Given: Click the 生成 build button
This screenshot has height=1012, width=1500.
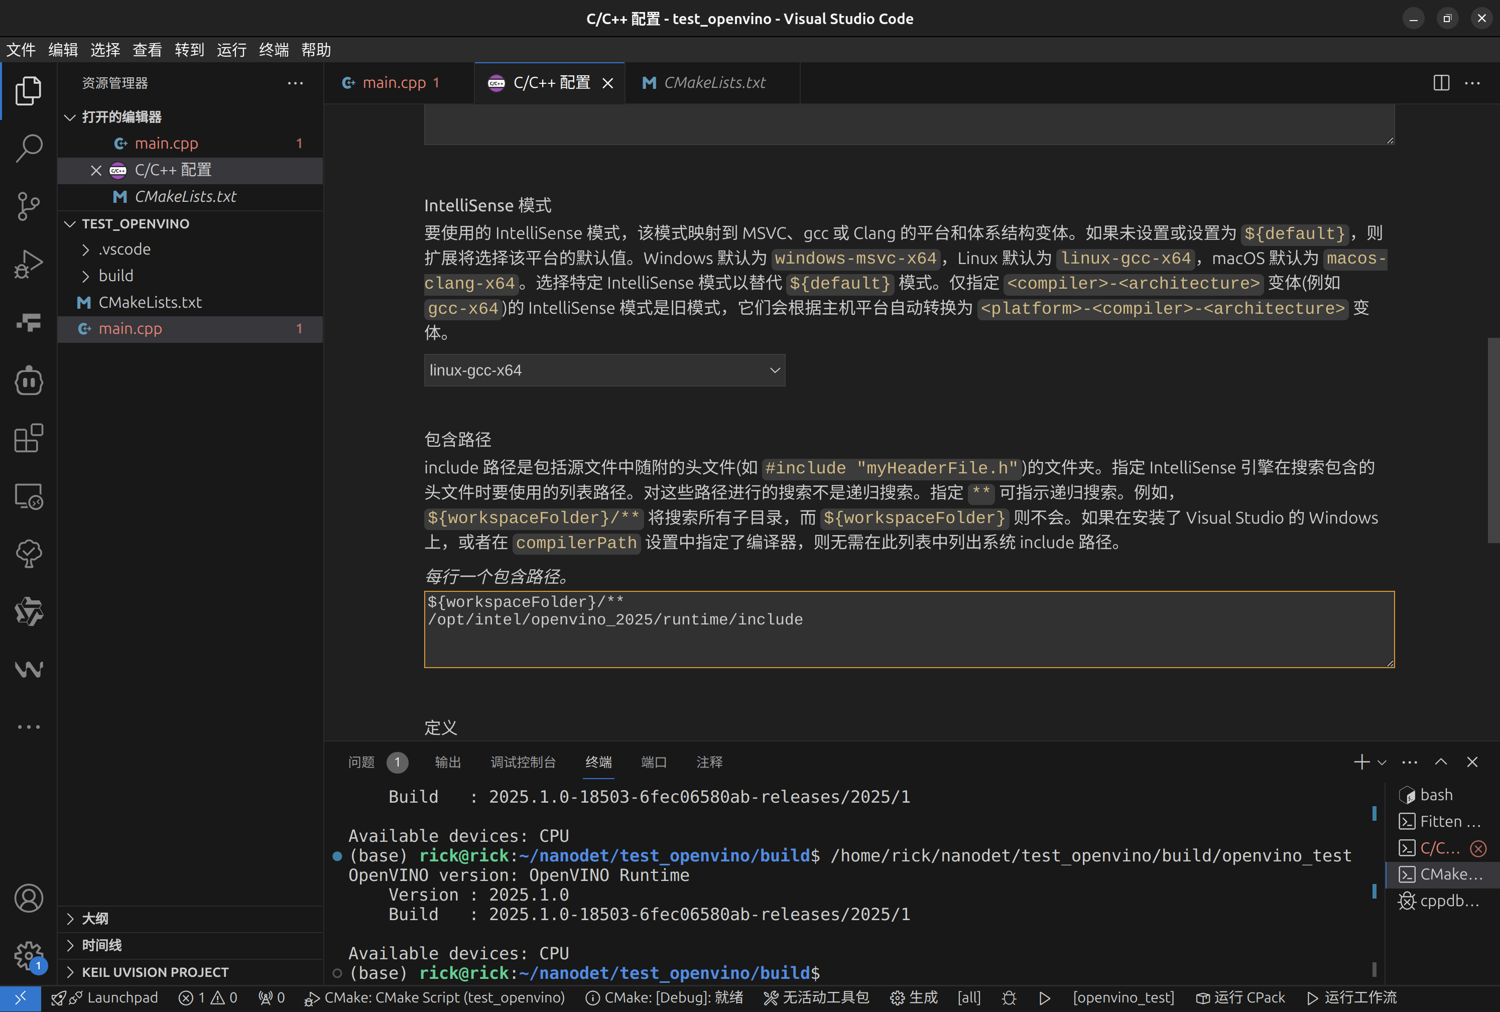Looking at the screenshot, I should pos(914,998).
